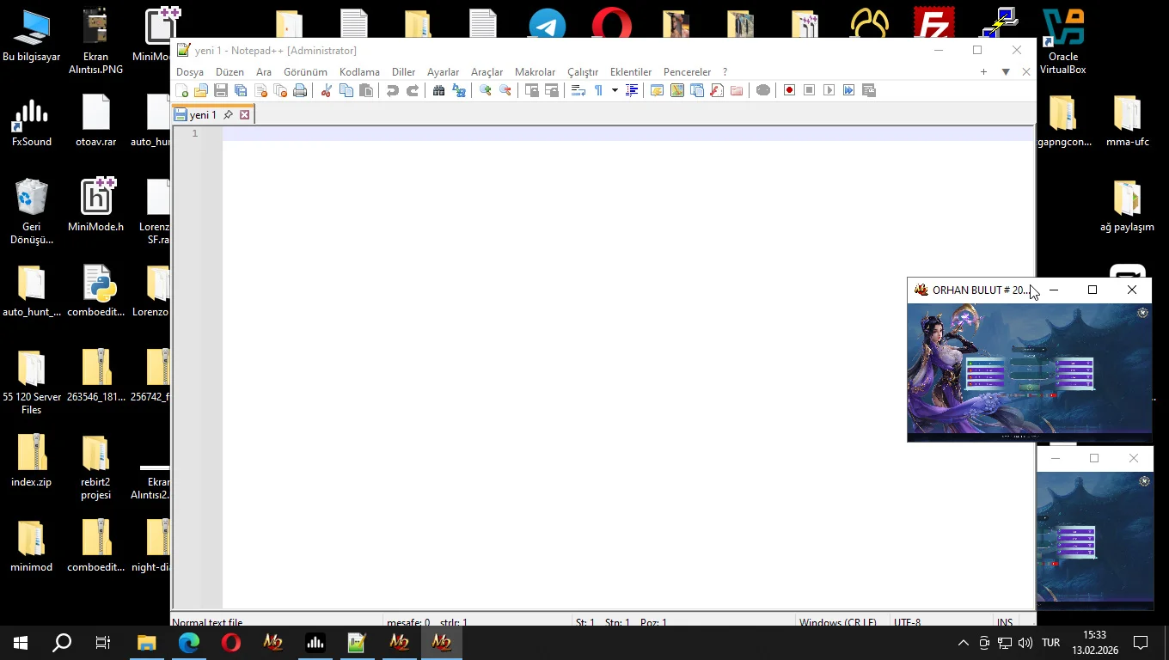The height and width of the screenshot is (660, 1169).
Task: Show hidden system tray icons
Action: click(x=963, y=643)
